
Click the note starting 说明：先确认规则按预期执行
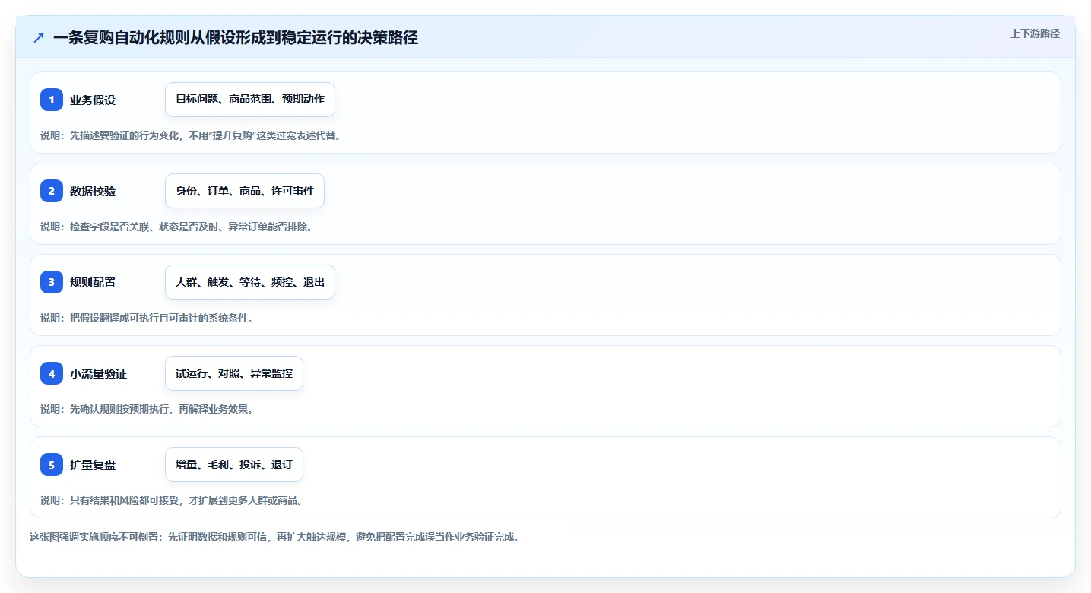click(147, 409)
